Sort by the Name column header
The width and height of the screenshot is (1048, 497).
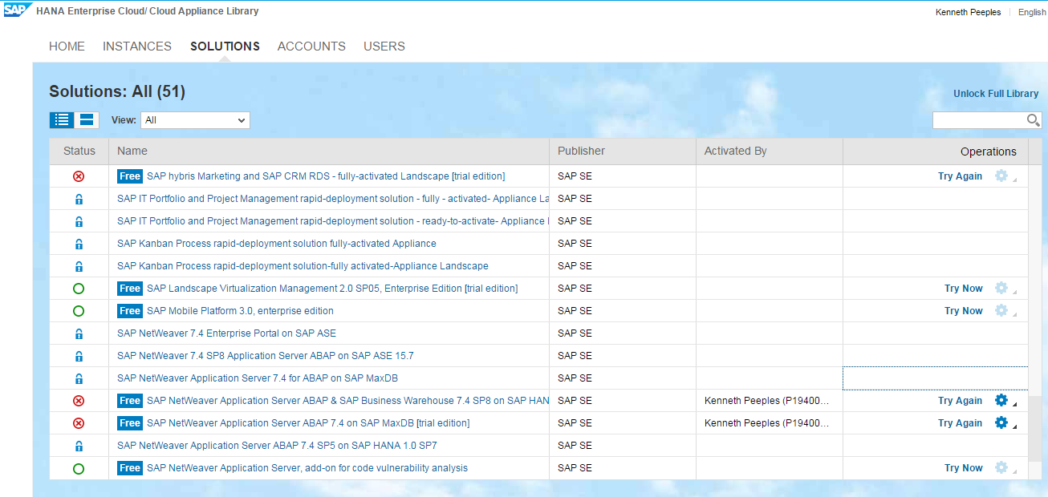point(329,152)
